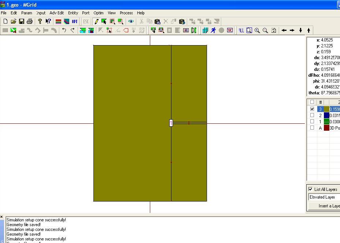This screenshot has width=340, height=243.
Task: Check the layer 2 checkbox
Action: [312, 115]
